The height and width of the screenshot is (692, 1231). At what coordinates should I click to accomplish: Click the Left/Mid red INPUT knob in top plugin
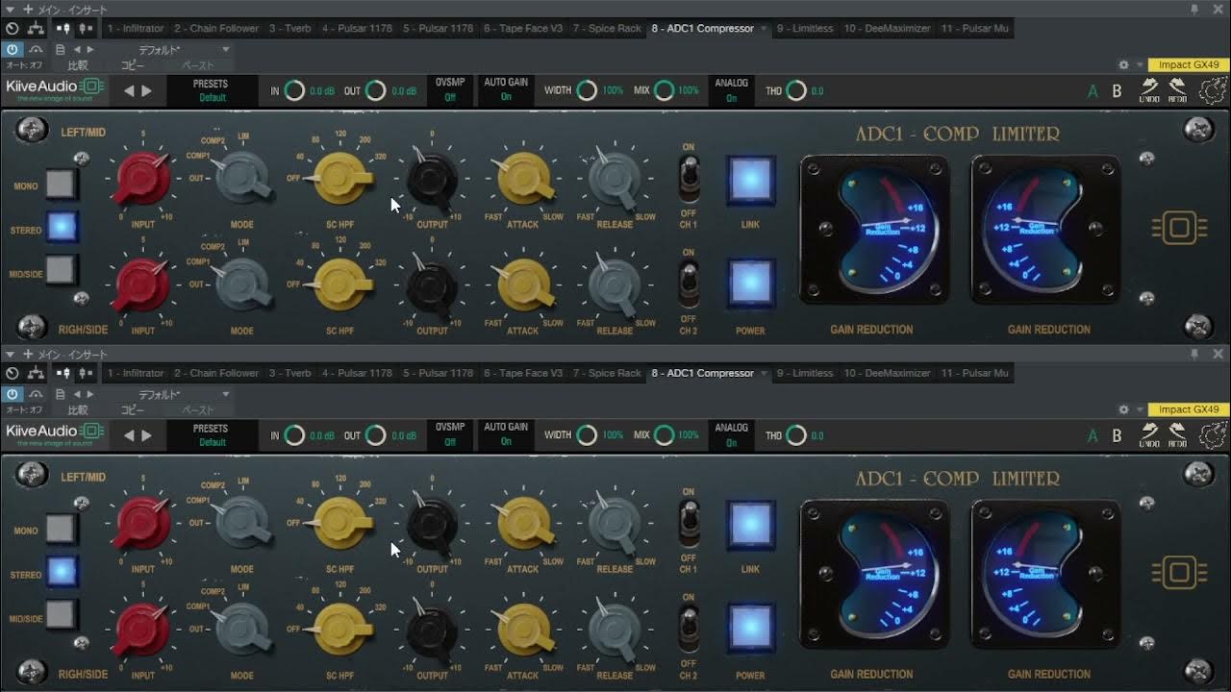click(x=142, y=179)
